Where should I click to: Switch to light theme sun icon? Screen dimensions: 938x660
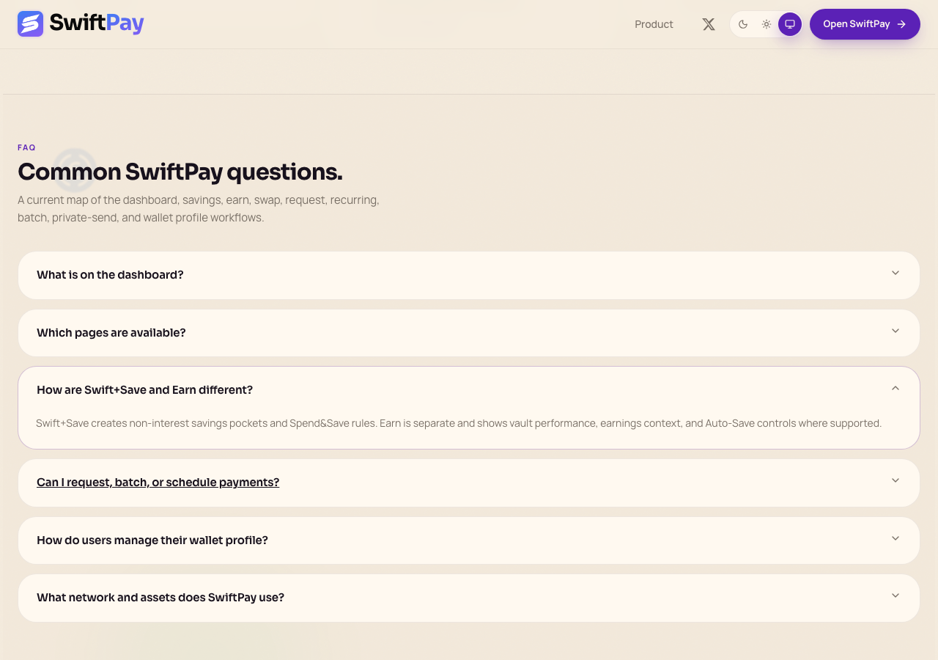[x=767, y=24]
